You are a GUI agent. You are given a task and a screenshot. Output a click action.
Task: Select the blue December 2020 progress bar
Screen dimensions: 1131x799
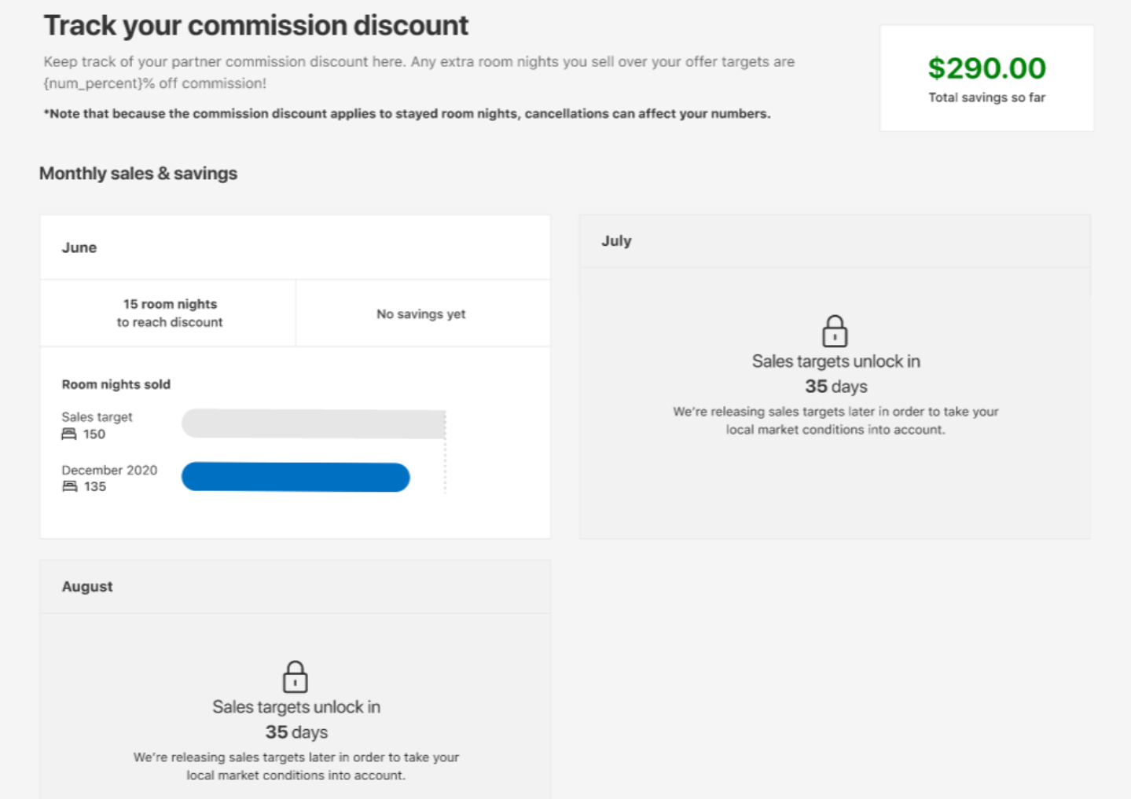(296, 477)
